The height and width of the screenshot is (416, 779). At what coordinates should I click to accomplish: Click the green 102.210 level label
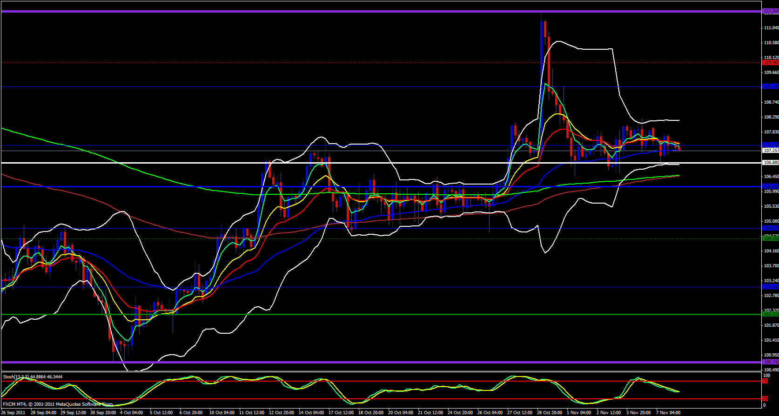point(771,314)
